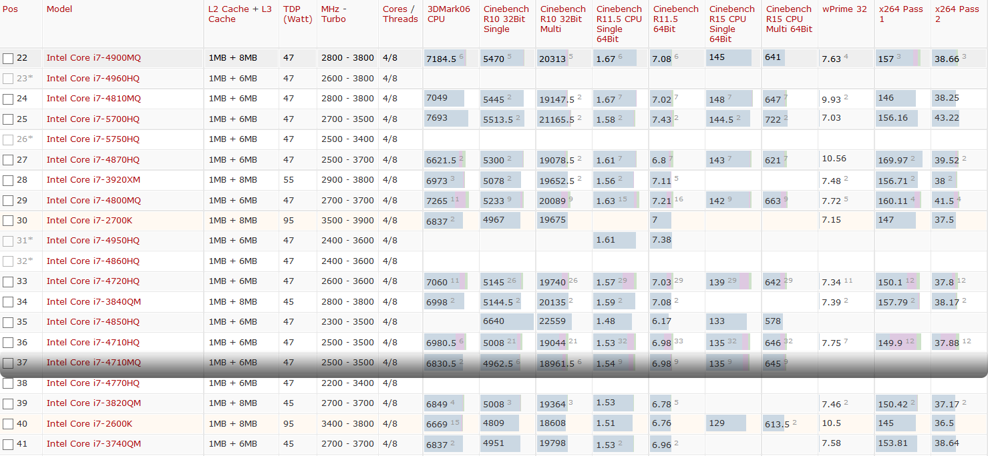Tick the position 27 checkbox
988x456 pixels.
8,161
